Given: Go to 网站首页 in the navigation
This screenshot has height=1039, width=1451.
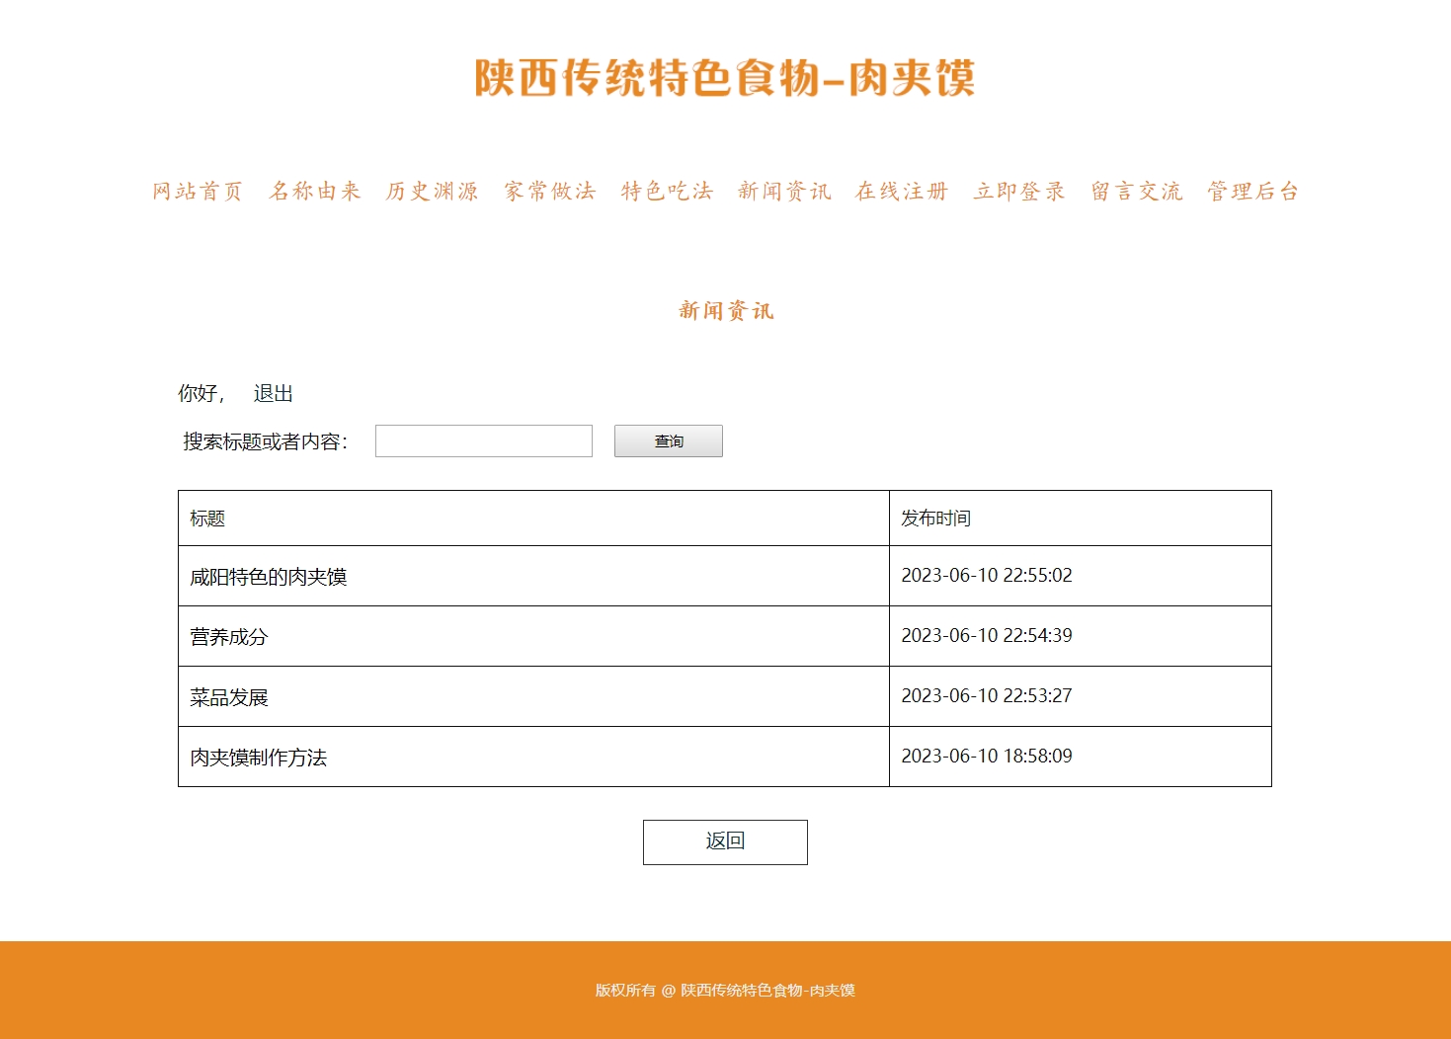Looking at the screenshot, I should [x=198, y=192].
